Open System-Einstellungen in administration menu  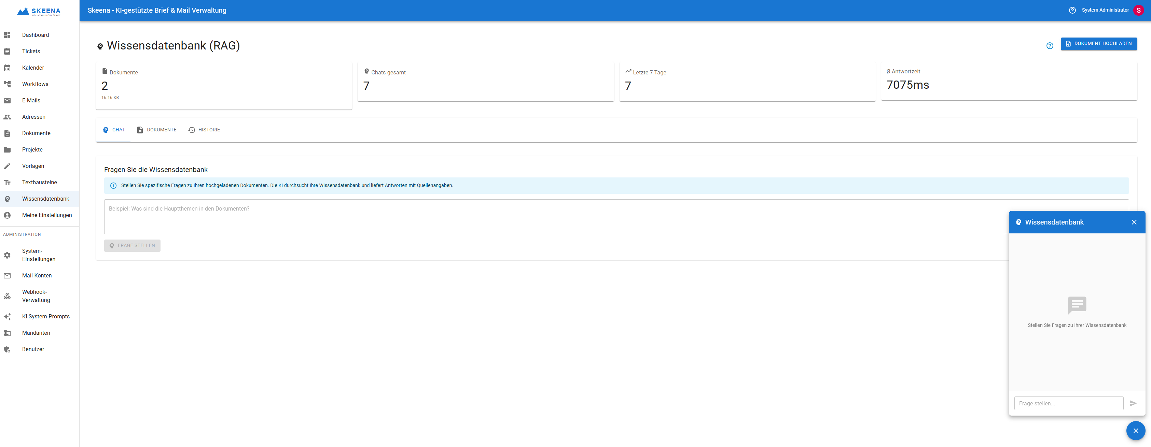(39, 255)
